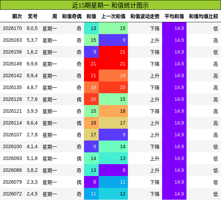Select period number 2026121

pos(13,111)
